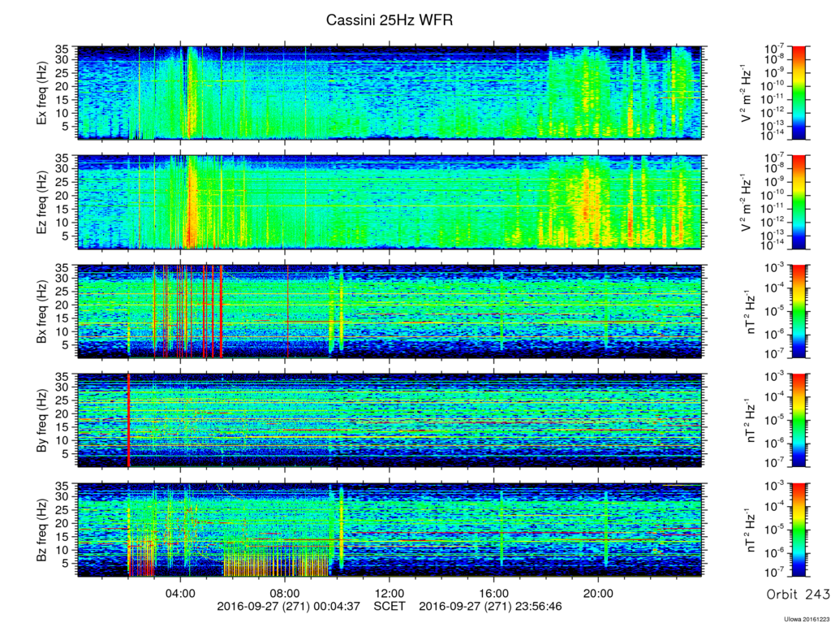This screenshot has height=623, width=831.
Task: Click the "SCET" label under the time axis
Action: (x=390, y=606)
